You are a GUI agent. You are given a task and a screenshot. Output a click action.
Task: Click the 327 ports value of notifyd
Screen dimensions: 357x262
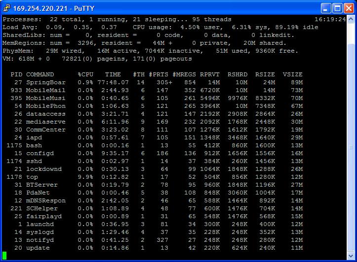[x=162, y=240]
